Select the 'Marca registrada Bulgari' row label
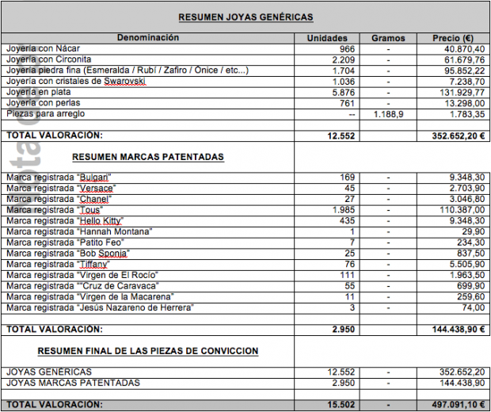The image size is (491, 412). coord(59,177)
